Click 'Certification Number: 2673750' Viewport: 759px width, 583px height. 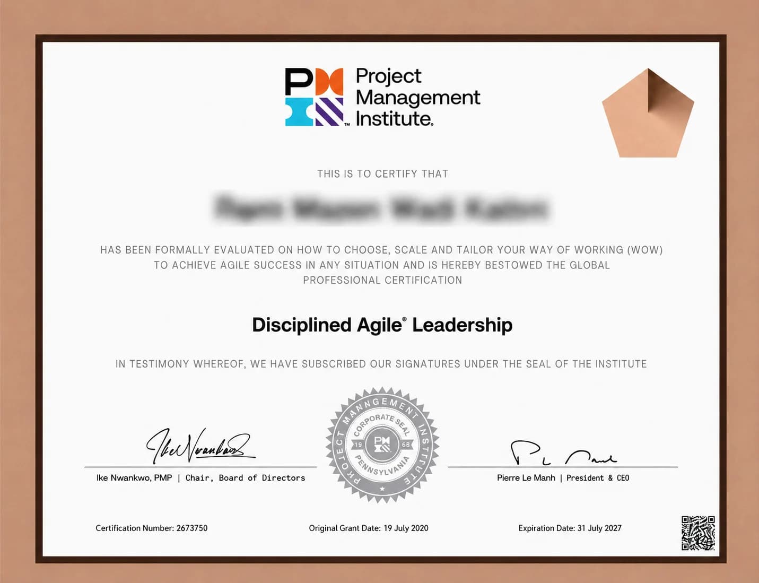coord(151,528)
